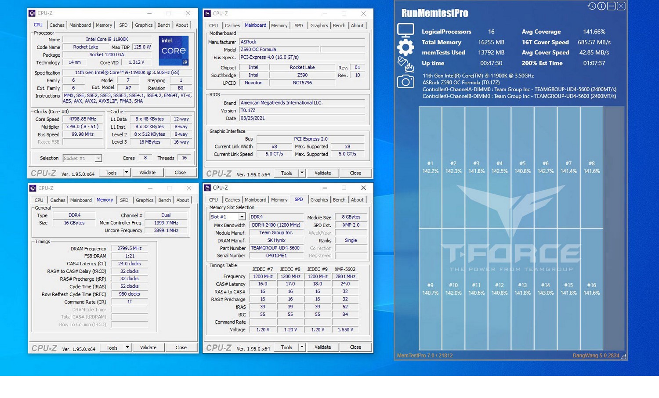Click the Part Number TEAMGROUP-UD4-5600 field
Screen dimensions: 659x398
[x=276, y=248]
